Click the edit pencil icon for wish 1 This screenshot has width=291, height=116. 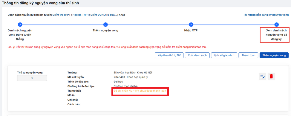point(262,76)
